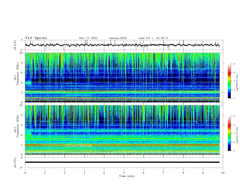Click the ch.1 spectrogram panel
Viewport: 251px width, 194px height.
(122, 77)
